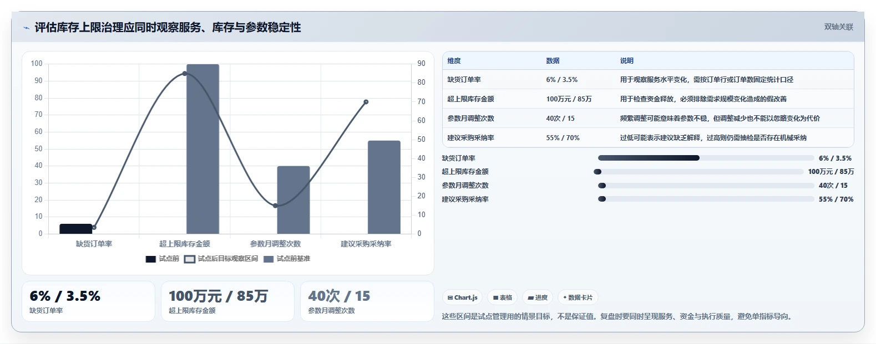
Task: Click the 数据 table column header
Action: pos(553,61)
